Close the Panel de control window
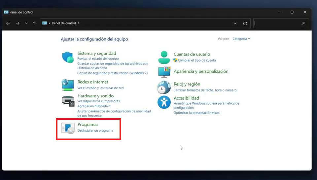317x180 pixels. [305, 12]
